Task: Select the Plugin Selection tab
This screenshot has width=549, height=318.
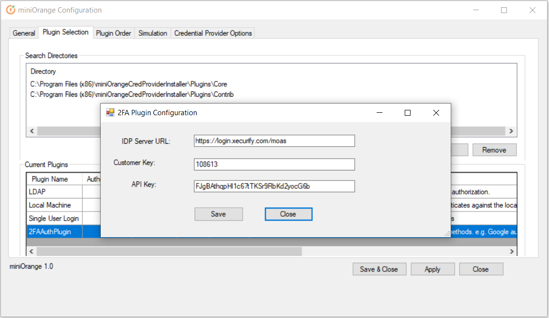Action: pos(65,32)
